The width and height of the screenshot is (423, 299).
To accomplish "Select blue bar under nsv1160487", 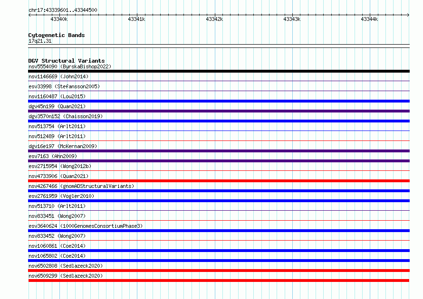I will coord(219,101).
